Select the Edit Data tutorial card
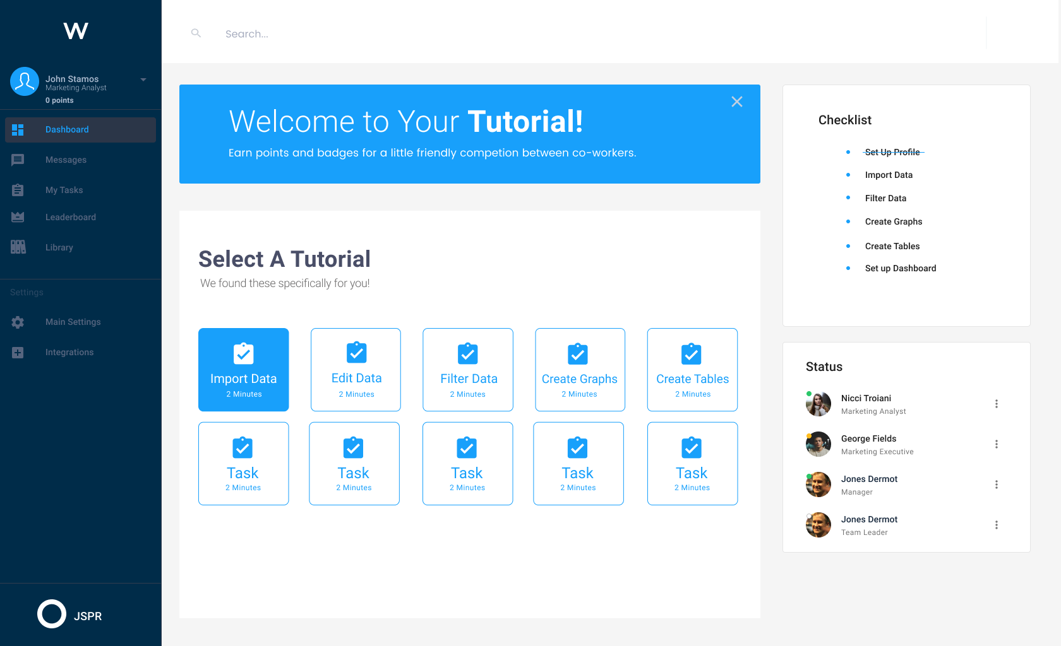The image size is (1061, 646). click(356, 370)
